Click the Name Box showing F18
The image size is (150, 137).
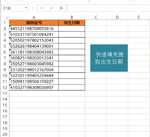tap(15, 8)
